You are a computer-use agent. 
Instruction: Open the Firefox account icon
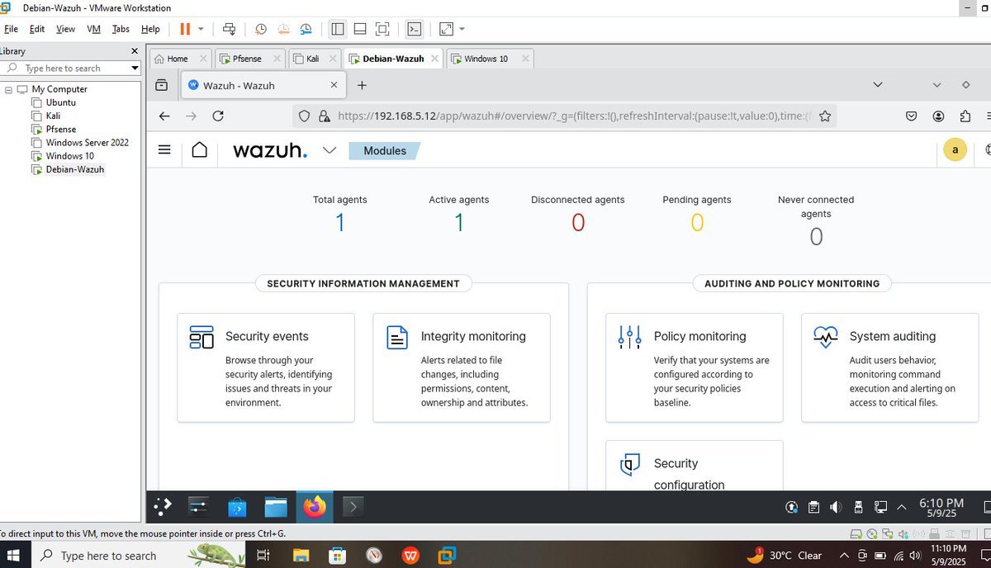[x=938, y=116]
